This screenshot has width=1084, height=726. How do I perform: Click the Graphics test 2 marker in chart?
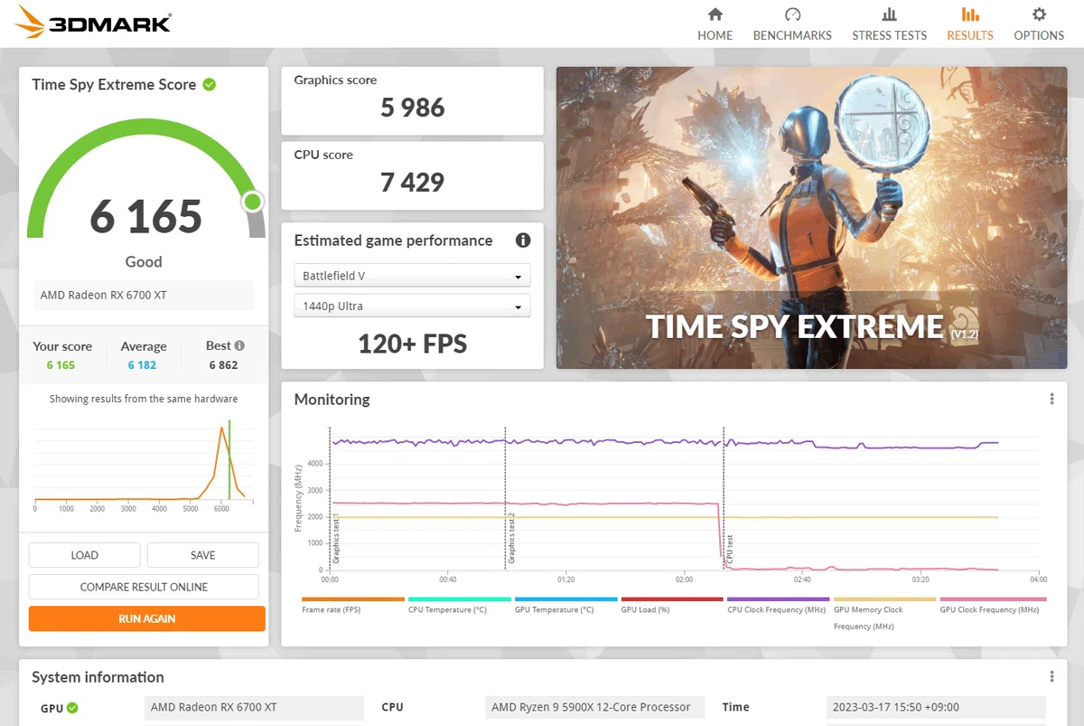point(511,539)
